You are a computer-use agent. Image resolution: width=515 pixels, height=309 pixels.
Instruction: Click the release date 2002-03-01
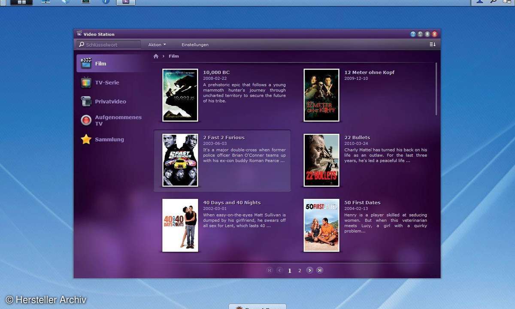(215, 209)
